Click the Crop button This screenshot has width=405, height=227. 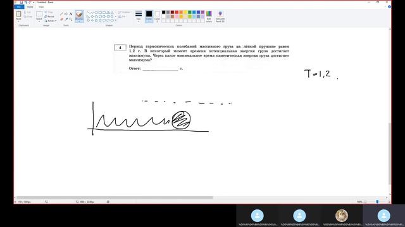(x=49, y=12)
